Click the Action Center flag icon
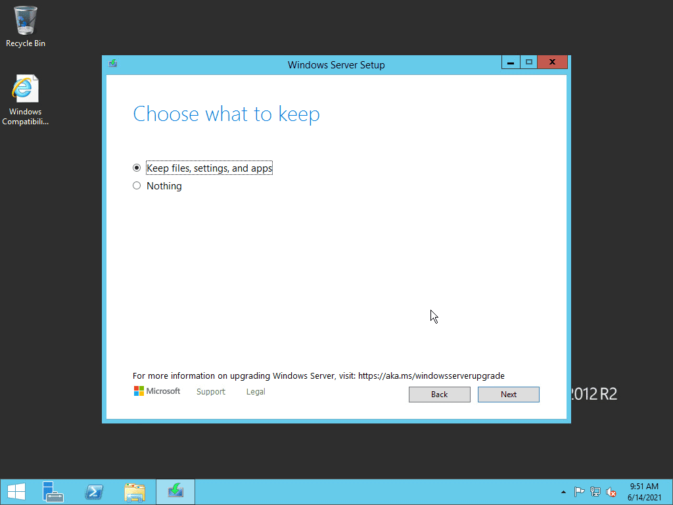The width and height of the screenshot is (673, 505). [x=579, y=491]
